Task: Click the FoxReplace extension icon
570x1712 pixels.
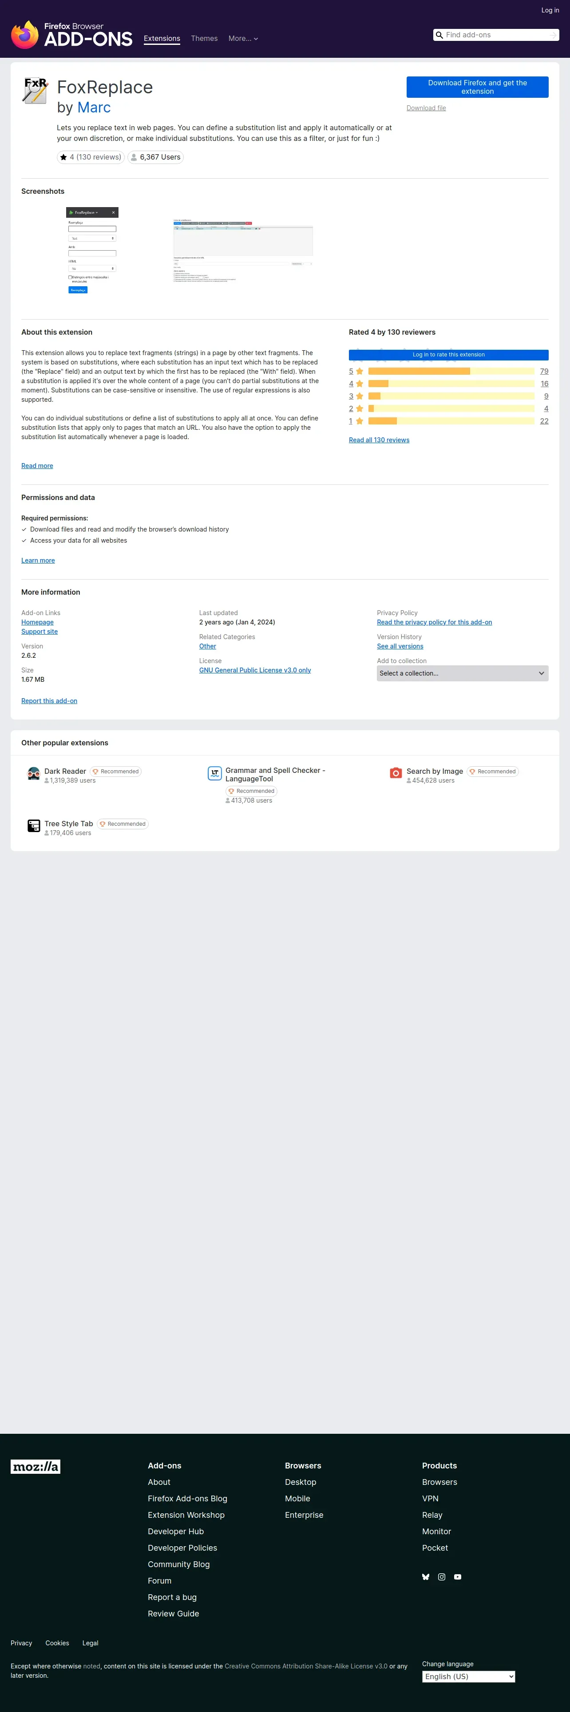Action: [x=35, y=90]
